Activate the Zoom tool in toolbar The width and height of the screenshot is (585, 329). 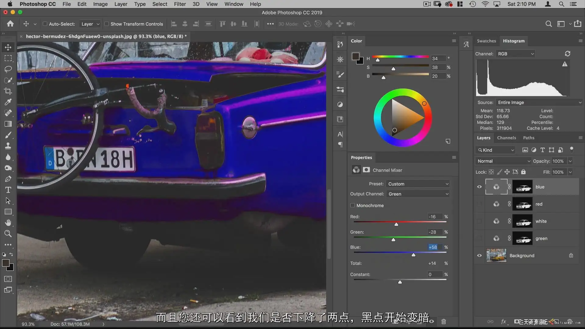8,234
